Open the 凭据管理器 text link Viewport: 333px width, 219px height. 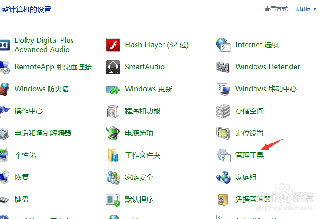click(253, 200)
